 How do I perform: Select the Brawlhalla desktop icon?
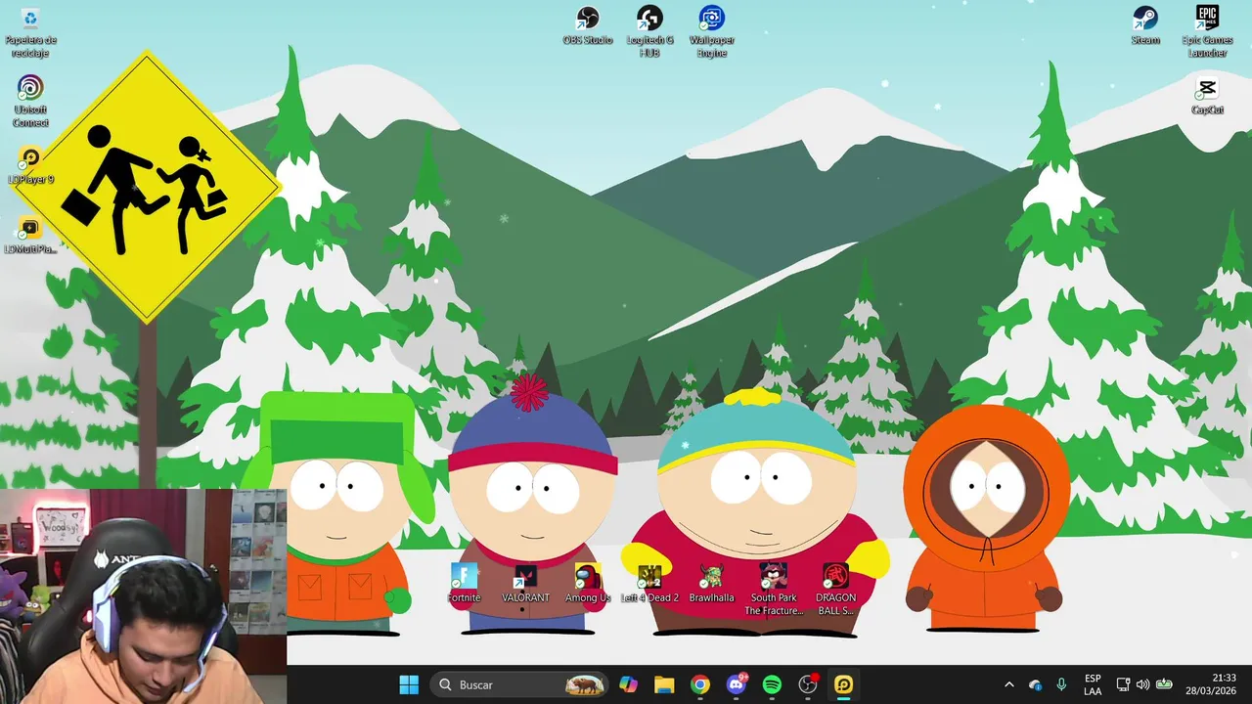(711, 584)
